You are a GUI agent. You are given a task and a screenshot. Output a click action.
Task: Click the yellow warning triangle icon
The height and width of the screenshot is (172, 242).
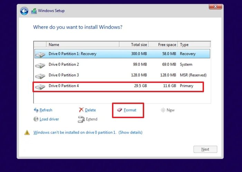27,132
